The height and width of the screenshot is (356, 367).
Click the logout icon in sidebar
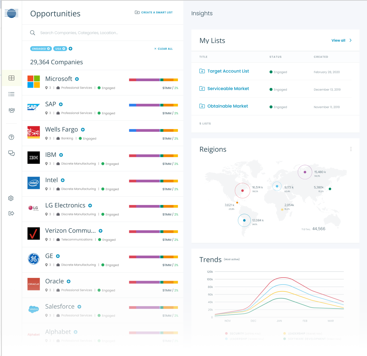click(11, 213)
